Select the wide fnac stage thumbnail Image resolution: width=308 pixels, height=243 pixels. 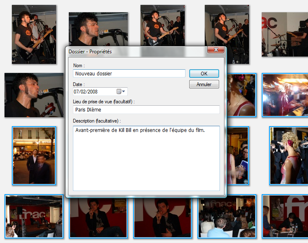point(34,216)
